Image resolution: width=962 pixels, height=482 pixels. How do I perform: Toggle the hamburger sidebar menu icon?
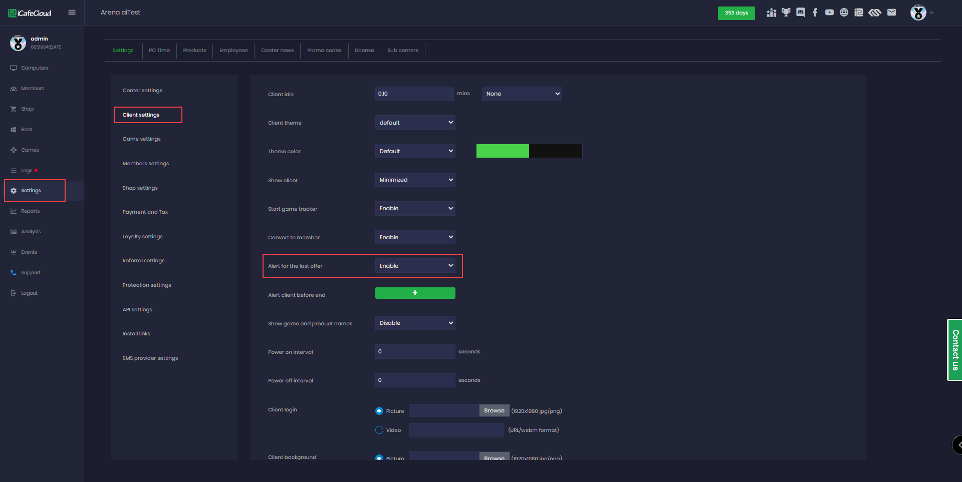pos(72,13)
